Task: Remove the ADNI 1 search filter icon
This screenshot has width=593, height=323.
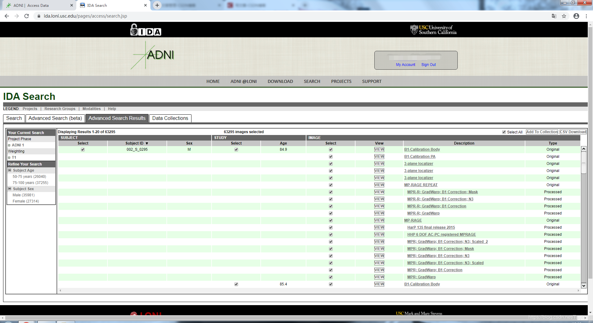Action: (x=9, y=145)
